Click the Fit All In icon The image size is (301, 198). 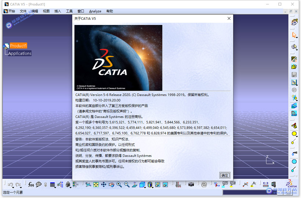pyautogui.click(x=96, y=184)
